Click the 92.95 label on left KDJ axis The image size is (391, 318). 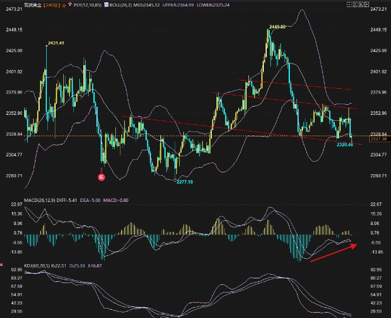[x=17, y=269]
